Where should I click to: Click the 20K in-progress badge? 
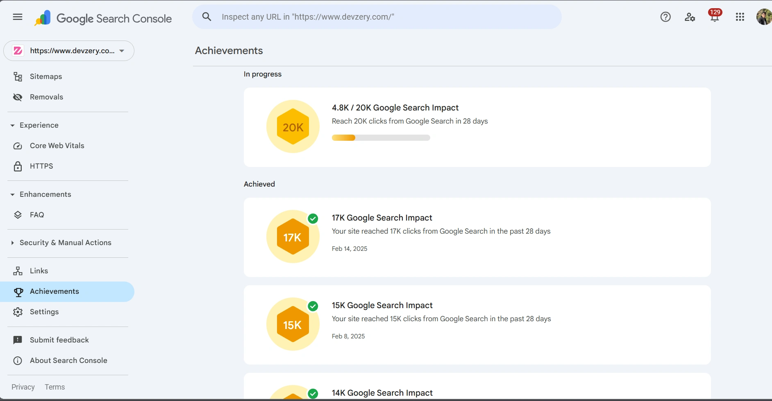click(x=293, y=126)
